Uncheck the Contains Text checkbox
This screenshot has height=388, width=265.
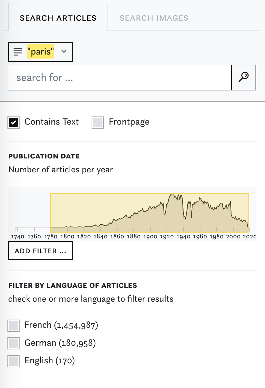14,122
